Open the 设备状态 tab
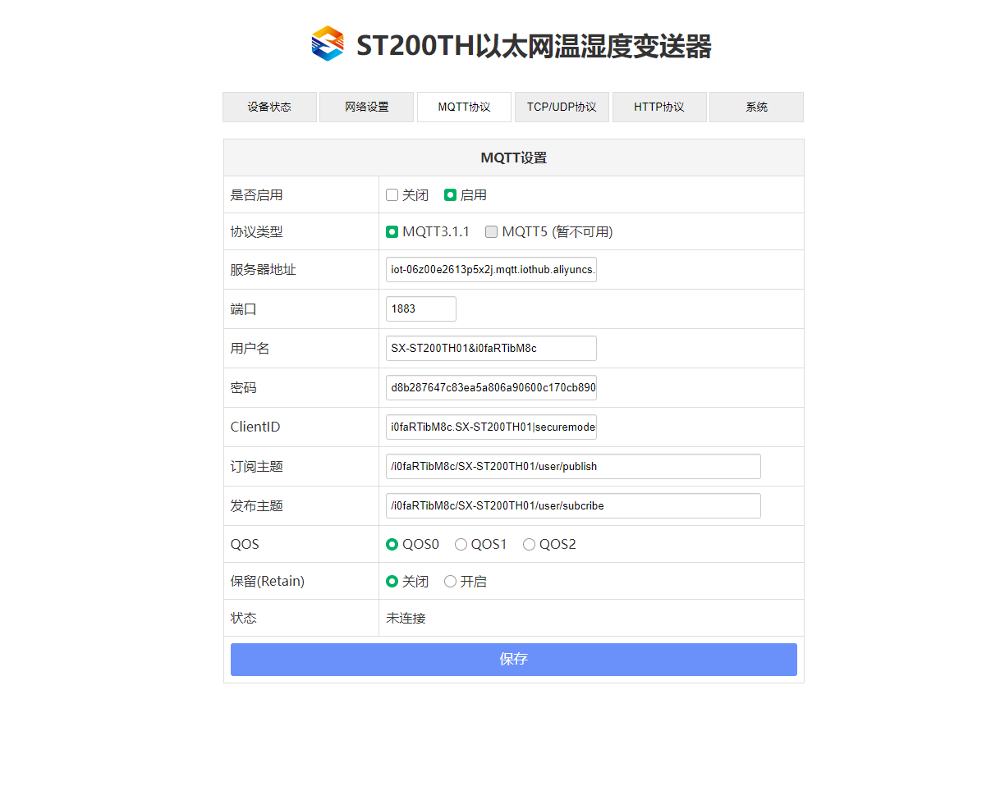Viewport: 991px width, 795px height. (269, 107)
